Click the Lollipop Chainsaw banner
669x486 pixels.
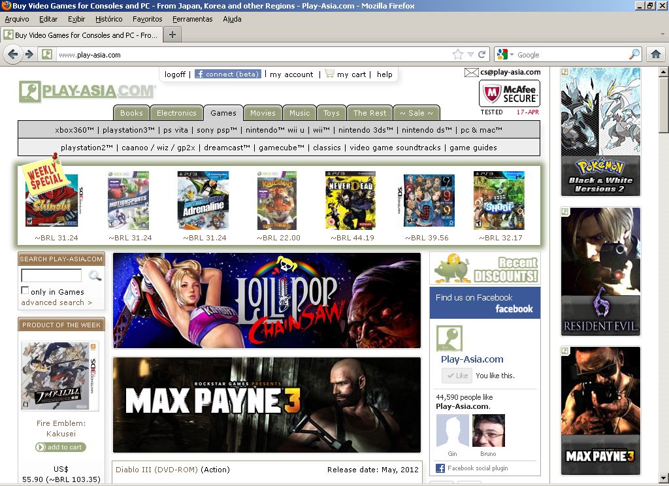point(267,300)
